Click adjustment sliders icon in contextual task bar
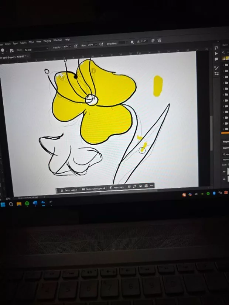 coord(129,187)
